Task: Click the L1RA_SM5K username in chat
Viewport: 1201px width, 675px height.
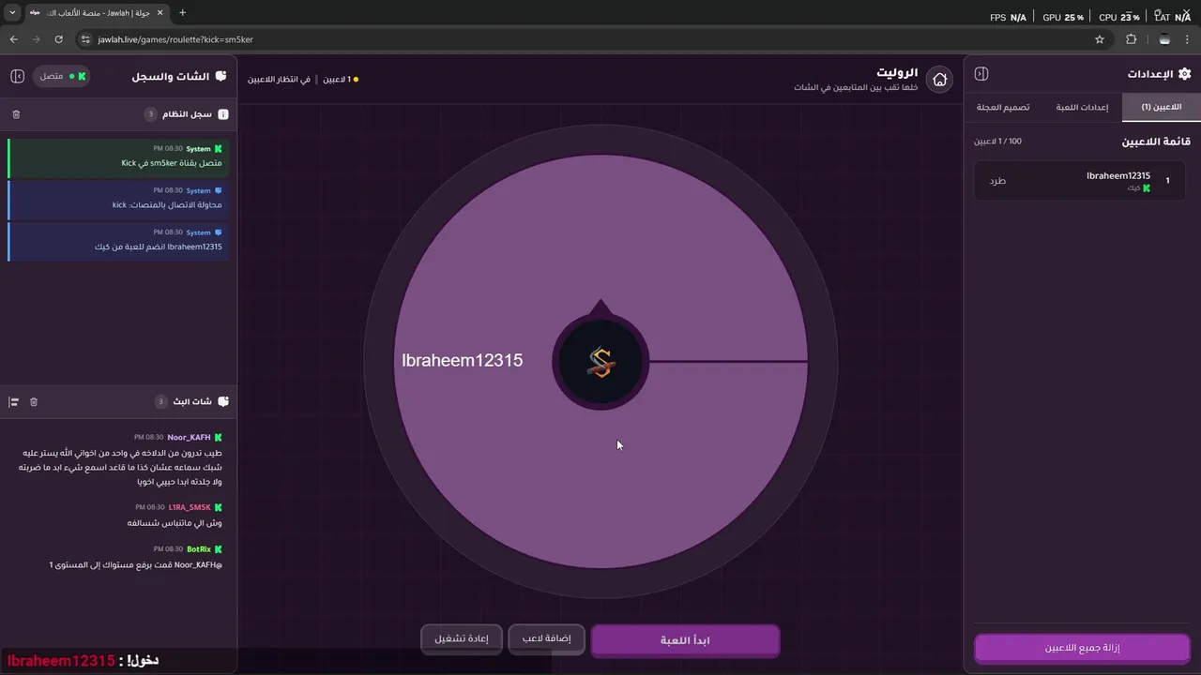Action: pos(190,507)
